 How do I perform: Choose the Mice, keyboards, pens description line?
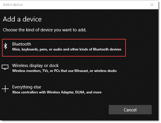coord(67,49)
